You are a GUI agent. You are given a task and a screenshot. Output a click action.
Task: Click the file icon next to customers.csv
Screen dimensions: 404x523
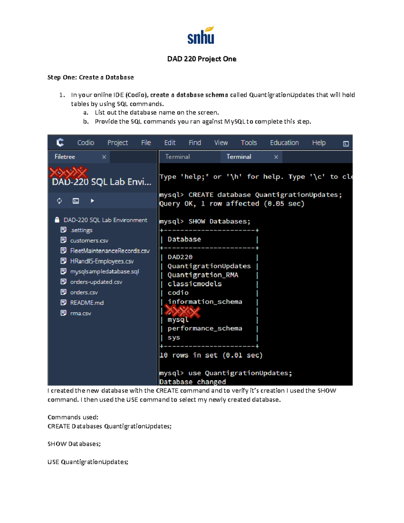click(64, 240)
